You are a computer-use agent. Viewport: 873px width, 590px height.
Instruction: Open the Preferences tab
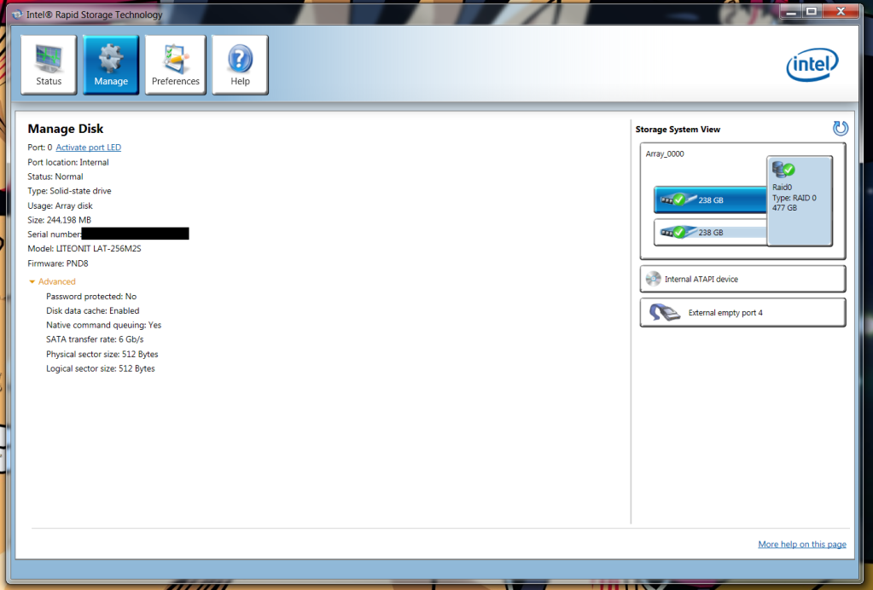point(176,65)
